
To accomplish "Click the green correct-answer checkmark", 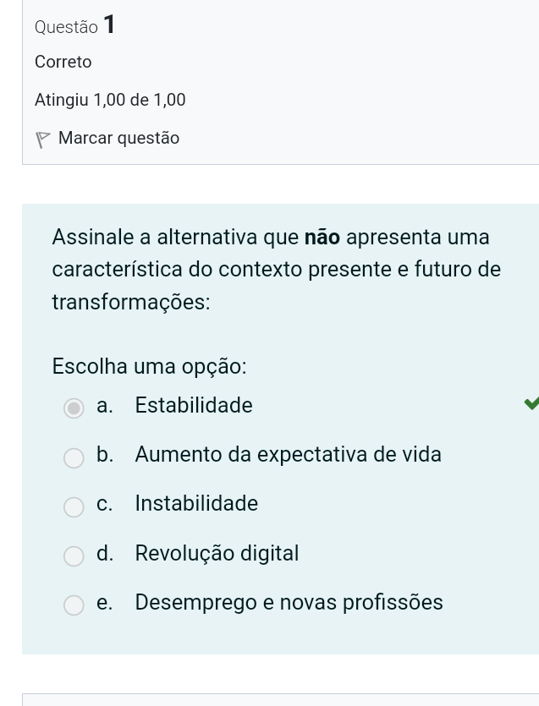I will pos(531,404).
